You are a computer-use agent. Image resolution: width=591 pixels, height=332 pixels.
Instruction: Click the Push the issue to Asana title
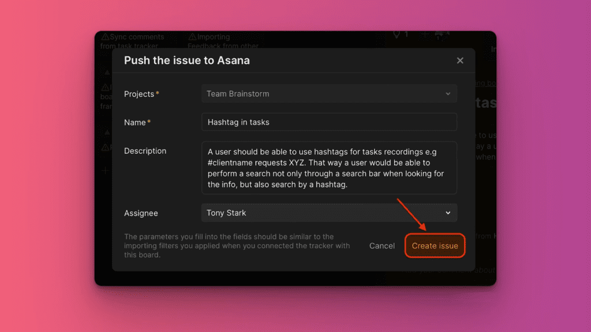point(187,61)
